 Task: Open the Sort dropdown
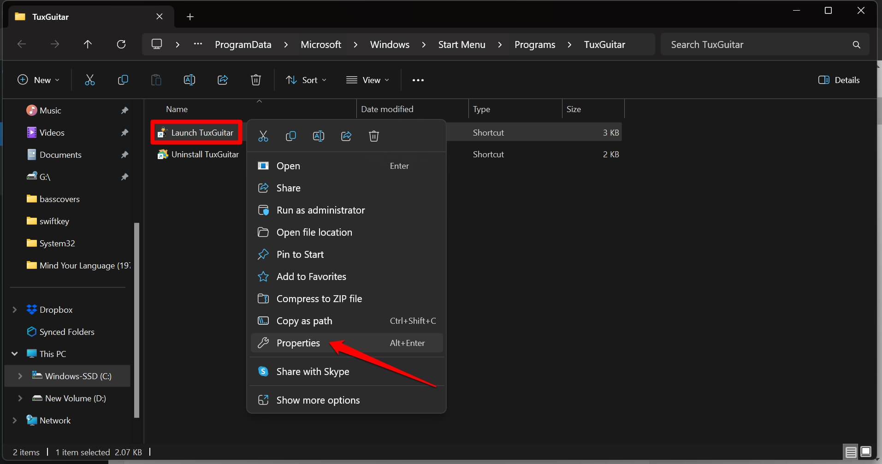point(306,80)
